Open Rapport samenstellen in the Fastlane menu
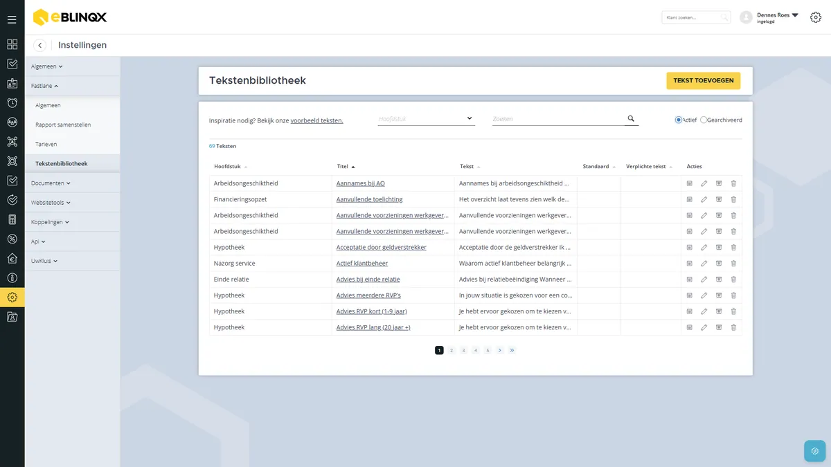 [63, 125]
